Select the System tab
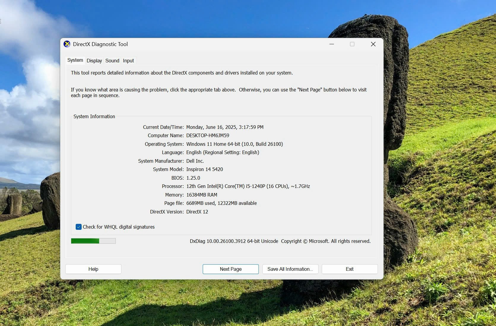This screenshot has width=496, height=326. [75, 60]
